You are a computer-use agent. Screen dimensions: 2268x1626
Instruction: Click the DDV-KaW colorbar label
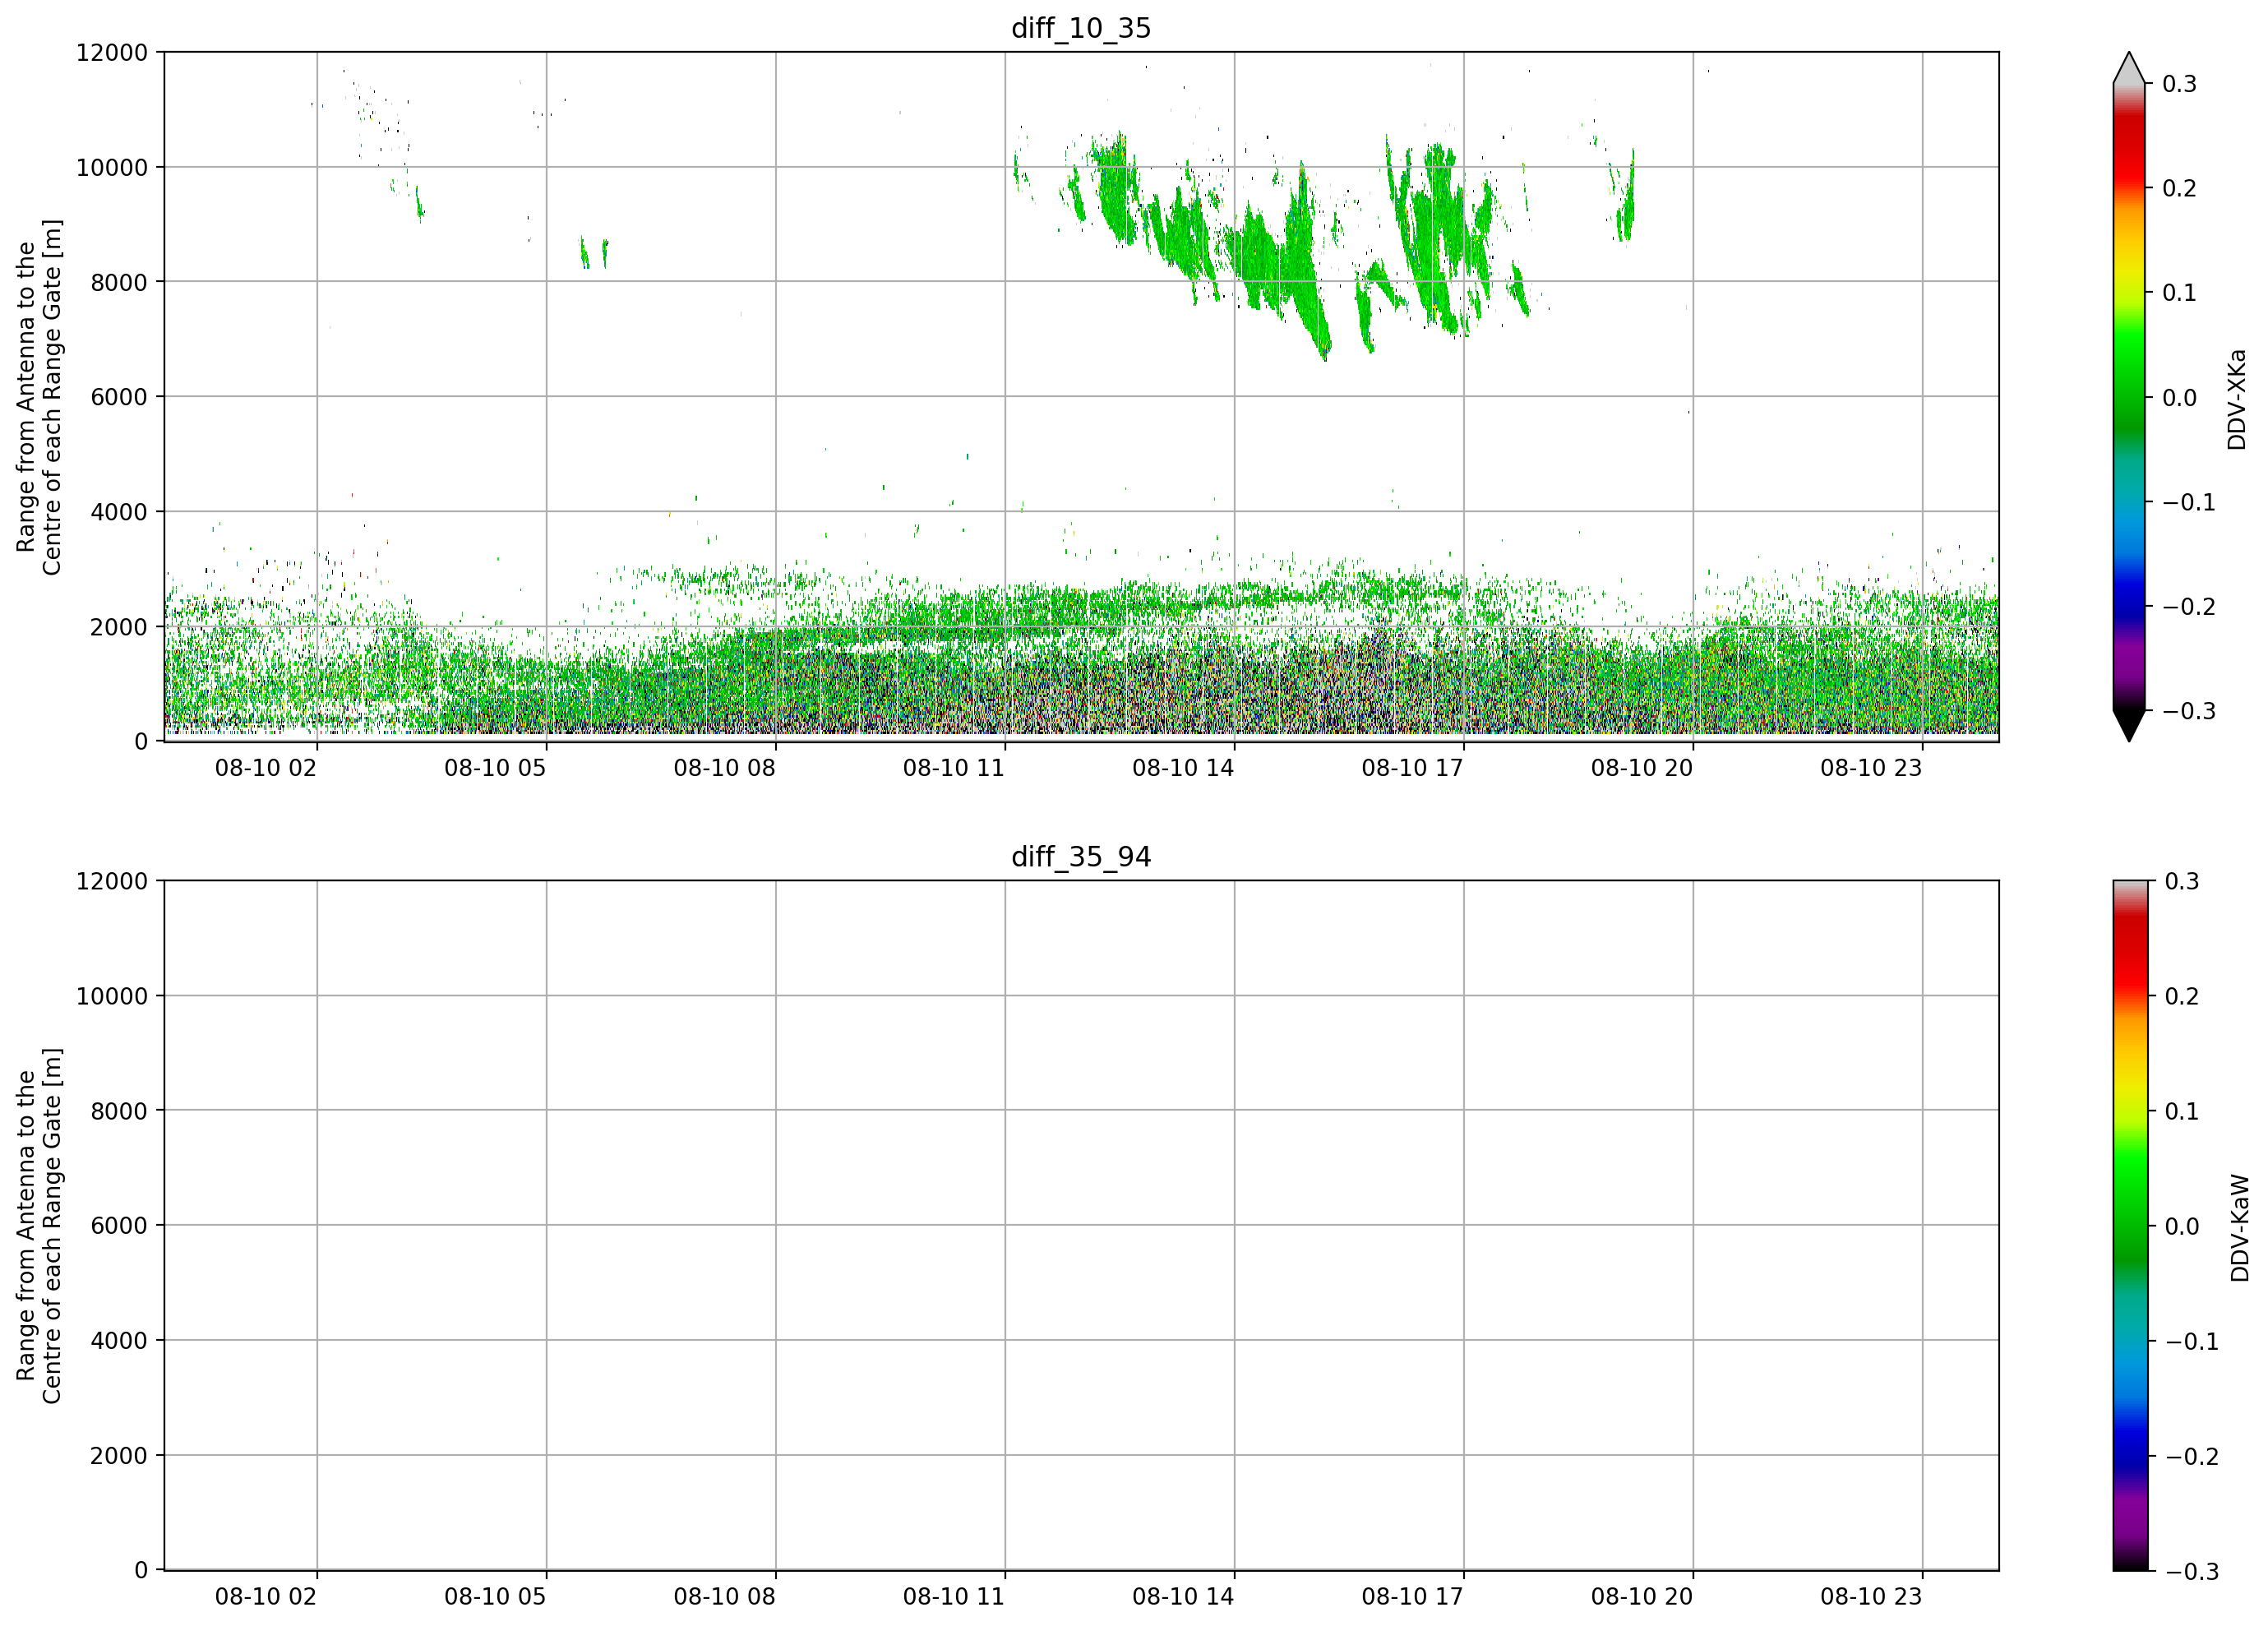(2240, 1228)
